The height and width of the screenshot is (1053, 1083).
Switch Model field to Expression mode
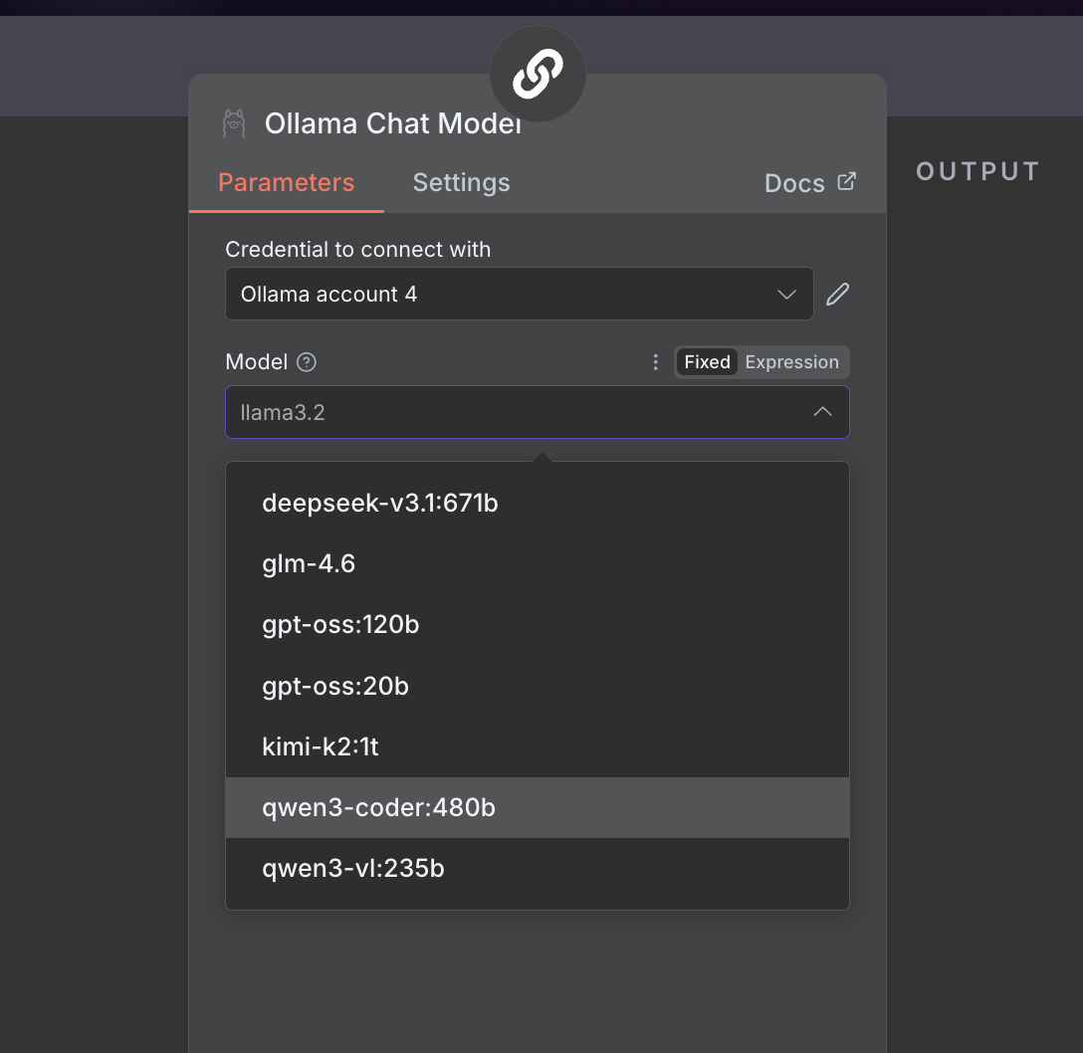click(792, 362)
